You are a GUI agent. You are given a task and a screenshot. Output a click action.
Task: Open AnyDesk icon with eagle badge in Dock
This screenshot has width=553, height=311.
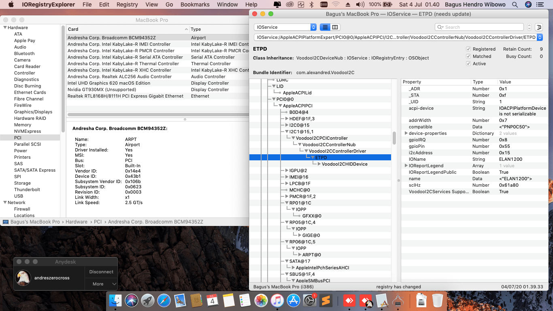(x=366, y=301)
